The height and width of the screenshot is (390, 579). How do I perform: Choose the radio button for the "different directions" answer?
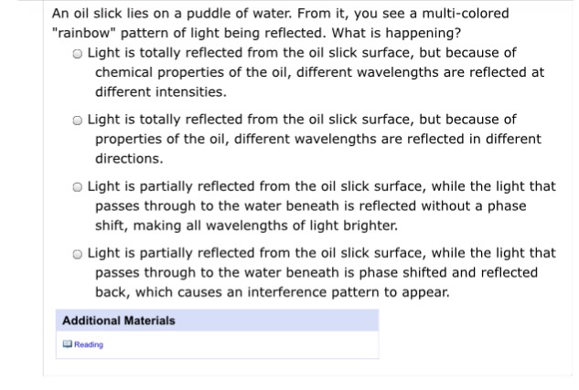point(77,121)
